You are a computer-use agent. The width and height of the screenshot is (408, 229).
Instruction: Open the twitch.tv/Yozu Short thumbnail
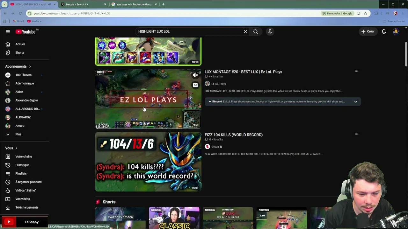pyautogui.click(x=120, y=218)
